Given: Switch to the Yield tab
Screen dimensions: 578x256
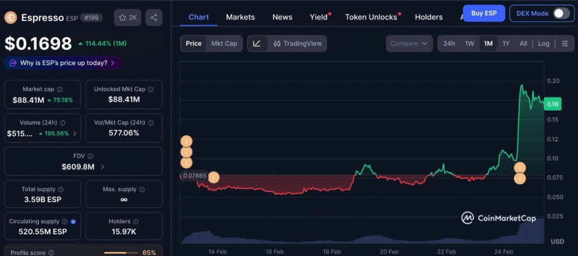Looking at the screenshot, I should point(319,17).
